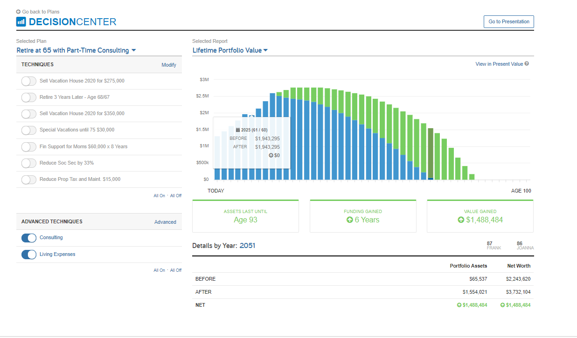Click the Funding Gained up arrow icon

coord(350,220)
